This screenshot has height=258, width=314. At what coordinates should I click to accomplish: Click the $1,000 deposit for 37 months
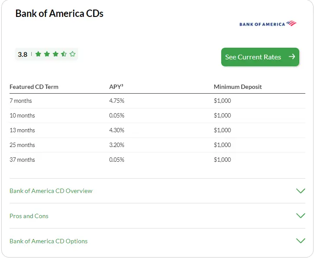click(x=222, y=160)
